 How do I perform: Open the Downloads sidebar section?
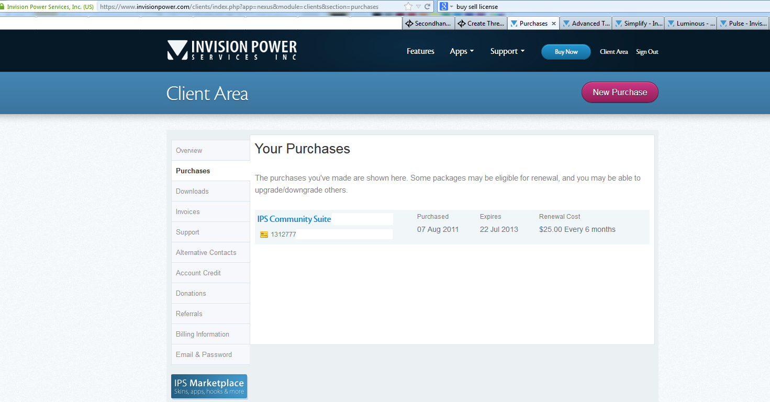pyautogui.click(x=210, y=191)
